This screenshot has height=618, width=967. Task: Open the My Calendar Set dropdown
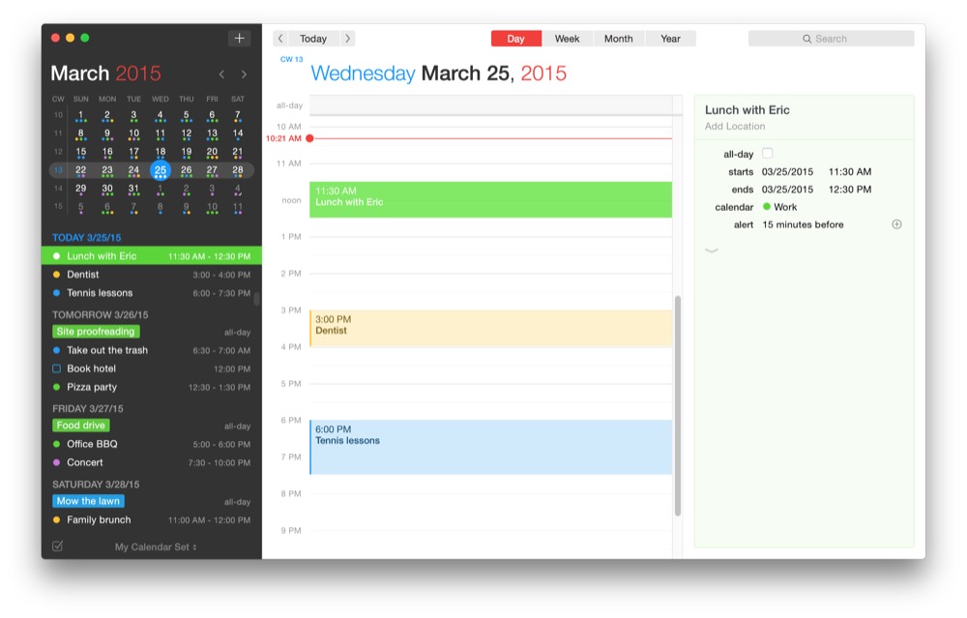[156, 547]
